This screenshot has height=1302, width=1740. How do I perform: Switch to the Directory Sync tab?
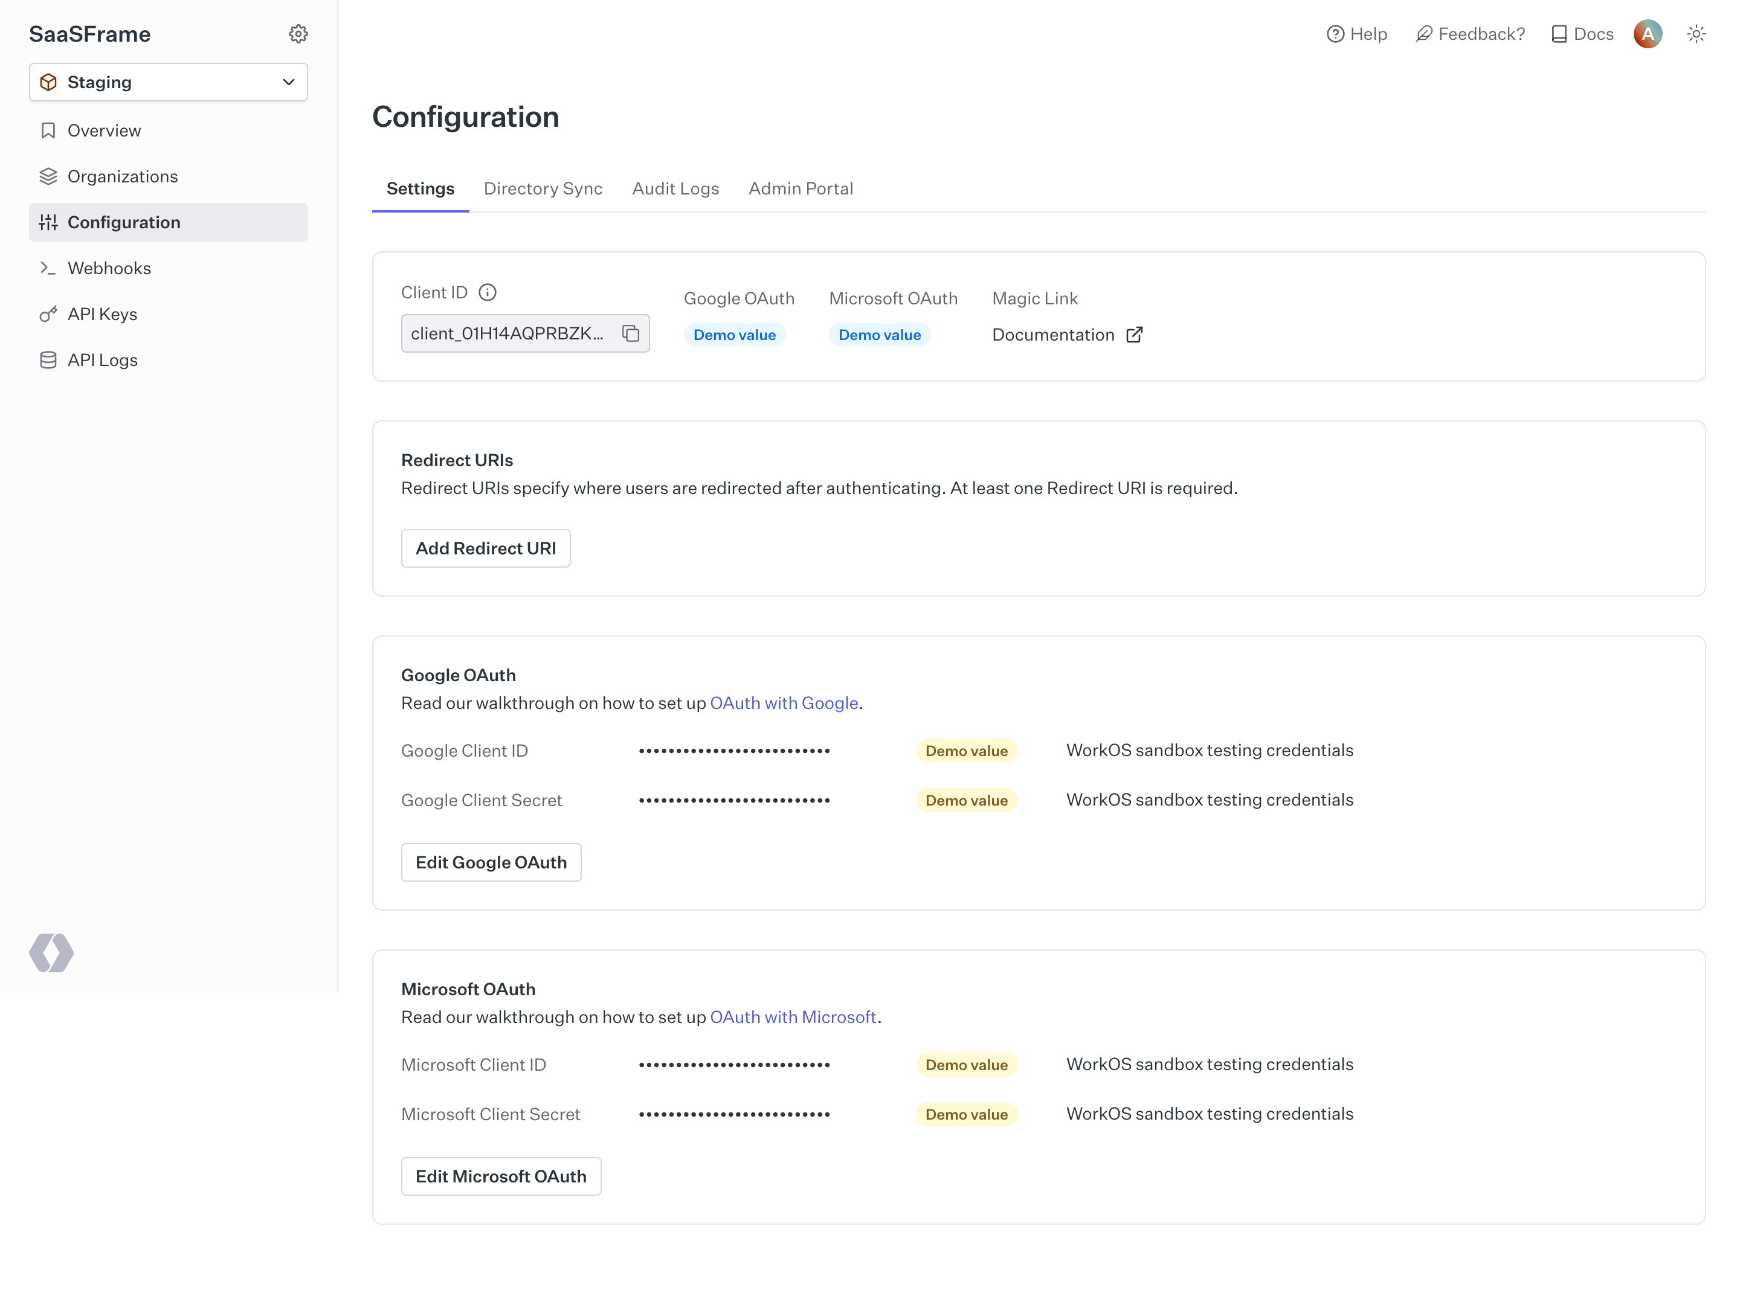coord(543,188)
